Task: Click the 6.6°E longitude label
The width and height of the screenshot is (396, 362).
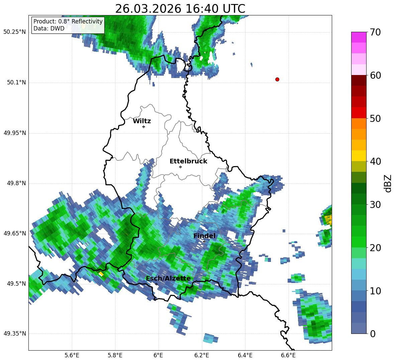Action: [x=288, y=356]
